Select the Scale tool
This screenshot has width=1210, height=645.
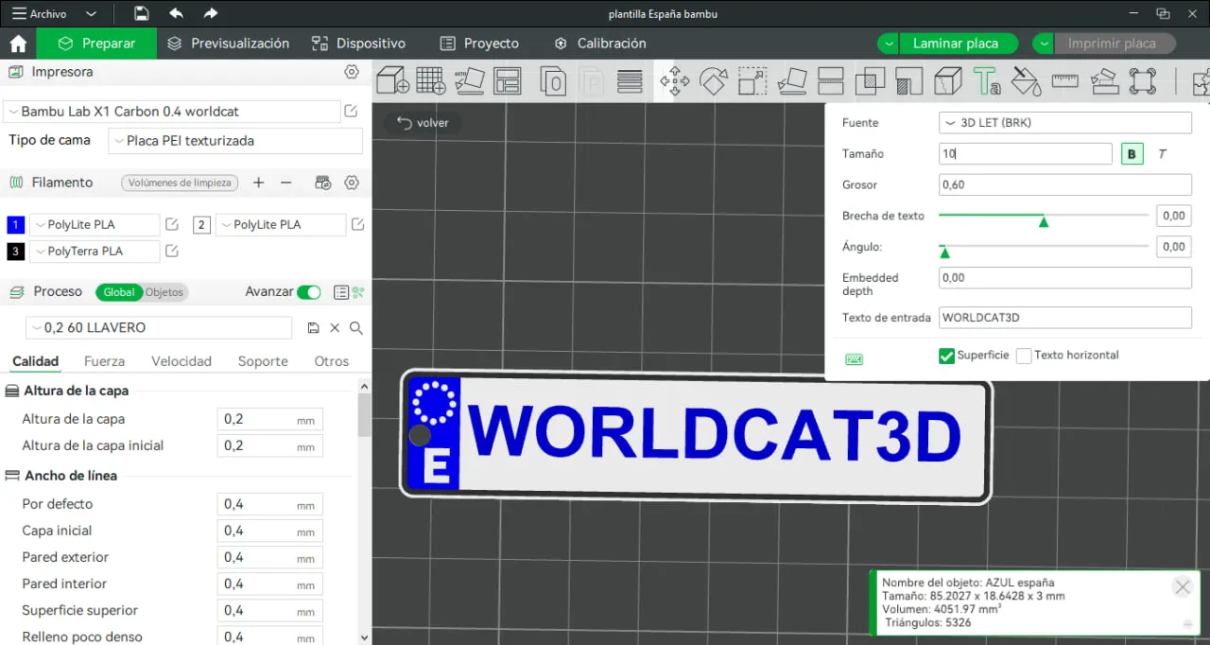point(752,81)
